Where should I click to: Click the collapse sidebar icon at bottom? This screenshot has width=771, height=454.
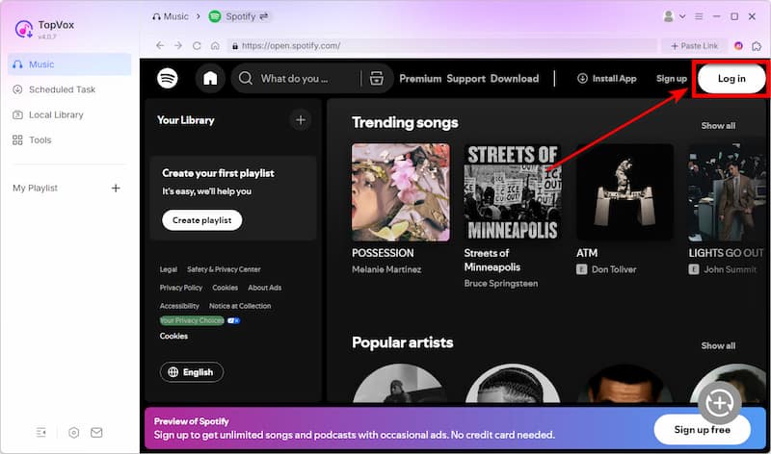click(41, 433)
